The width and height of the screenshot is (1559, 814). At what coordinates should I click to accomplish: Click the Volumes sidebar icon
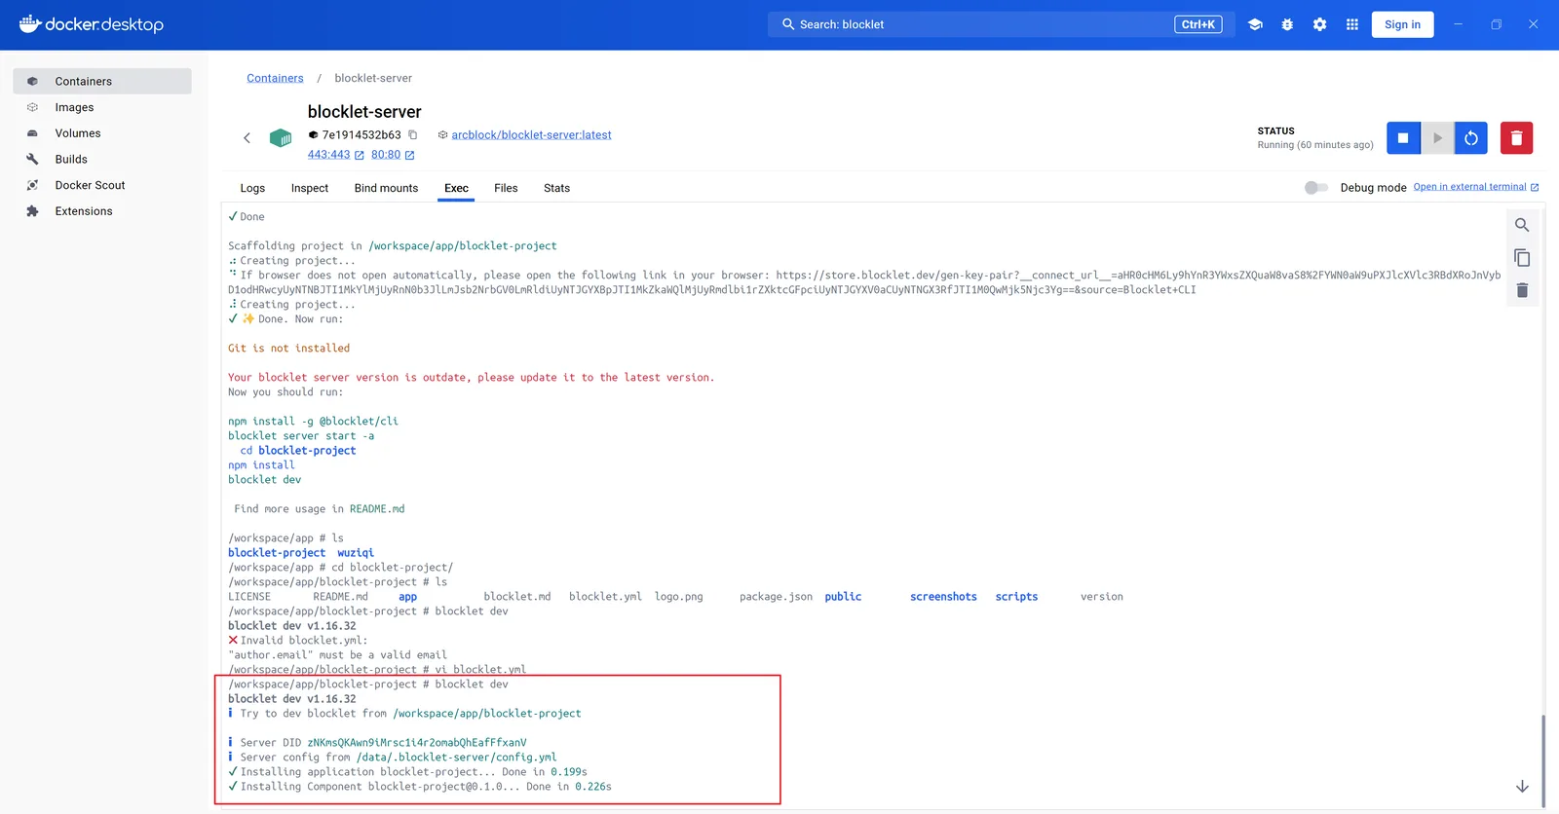(32, 133)
